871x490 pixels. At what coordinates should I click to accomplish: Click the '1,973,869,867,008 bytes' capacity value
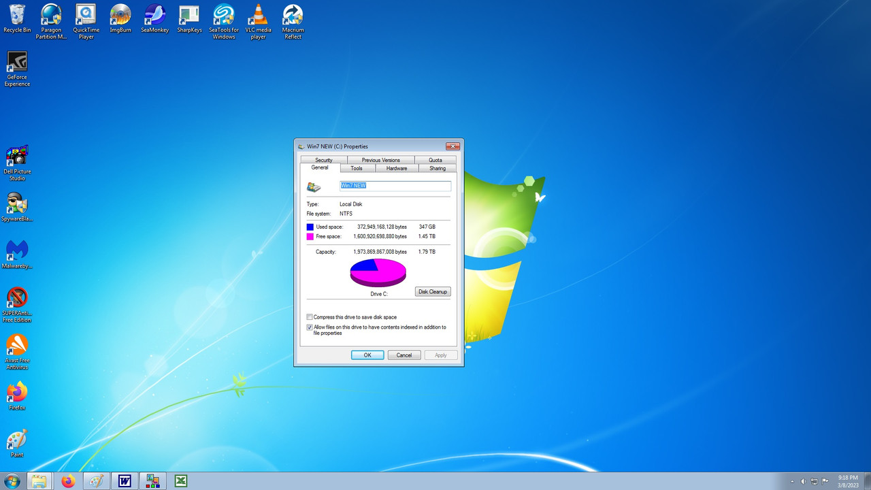(x=380, y=252)
